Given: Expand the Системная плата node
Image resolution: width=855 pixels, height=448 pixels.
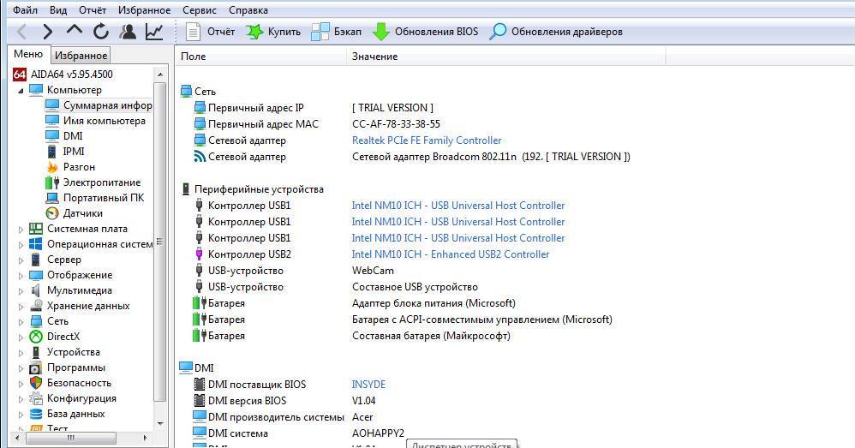Looking at the screenshot, I should [x=21, y=230].
